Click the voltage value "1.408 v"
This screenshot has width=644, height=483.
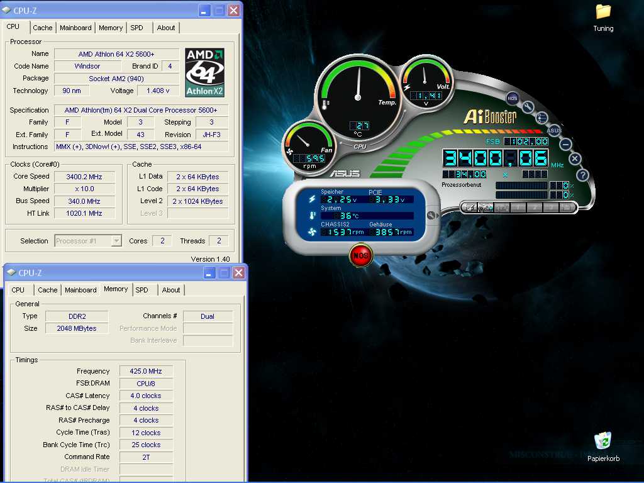(x=158, y=91)
